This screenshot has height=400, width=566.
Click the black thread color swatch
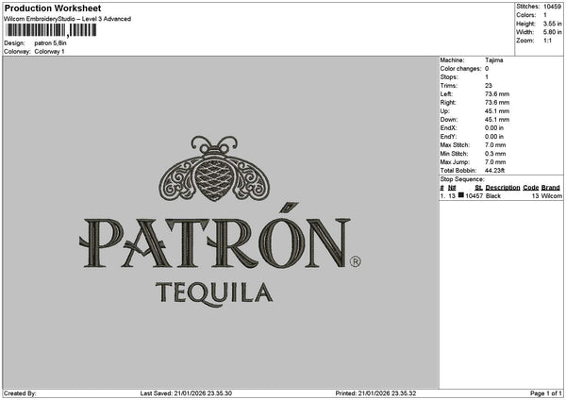pos(461,195)
